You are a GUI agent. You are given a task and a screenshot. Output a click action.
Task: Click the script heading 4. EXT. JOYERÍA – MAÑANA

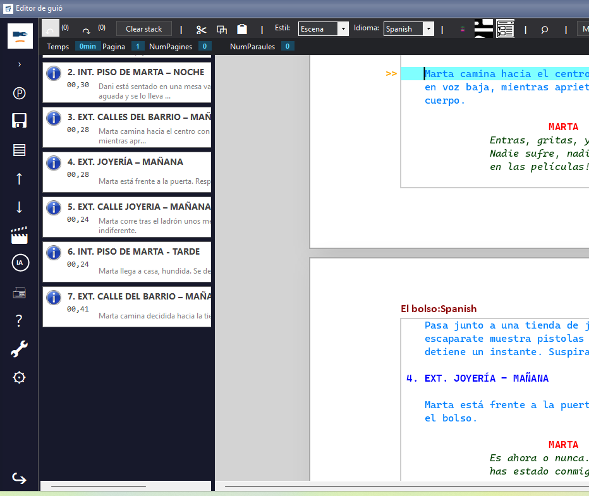477,378
